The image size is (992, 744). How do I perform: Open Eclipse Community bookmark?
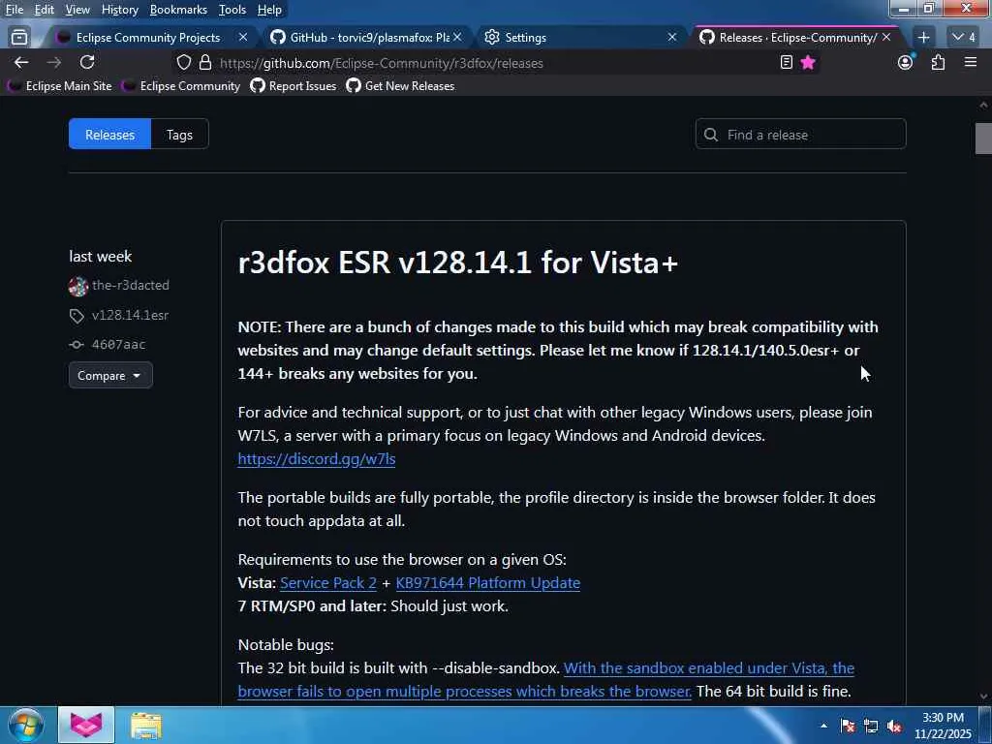[x=181, y=86]
